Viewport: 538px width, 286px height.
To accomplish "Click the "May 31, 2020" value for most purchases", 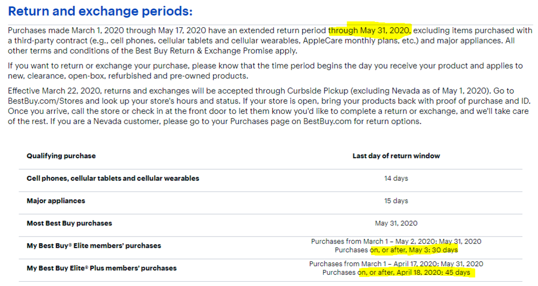I will coord(396,223).
